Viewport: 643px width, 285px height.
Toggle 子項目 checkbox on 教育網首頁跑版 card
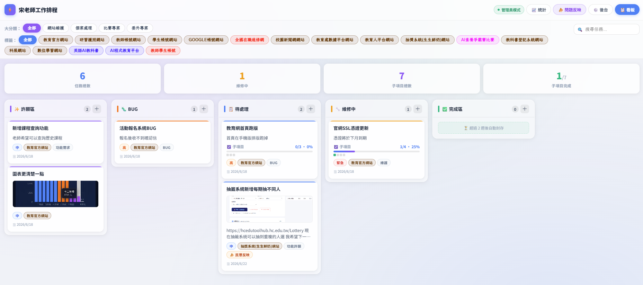(229, 147)
